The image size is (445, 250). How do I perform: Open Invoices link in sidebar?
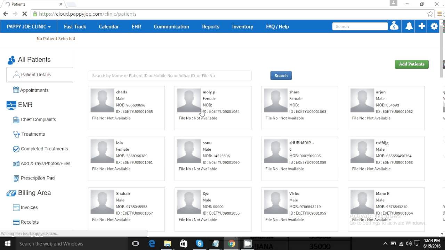29,207
